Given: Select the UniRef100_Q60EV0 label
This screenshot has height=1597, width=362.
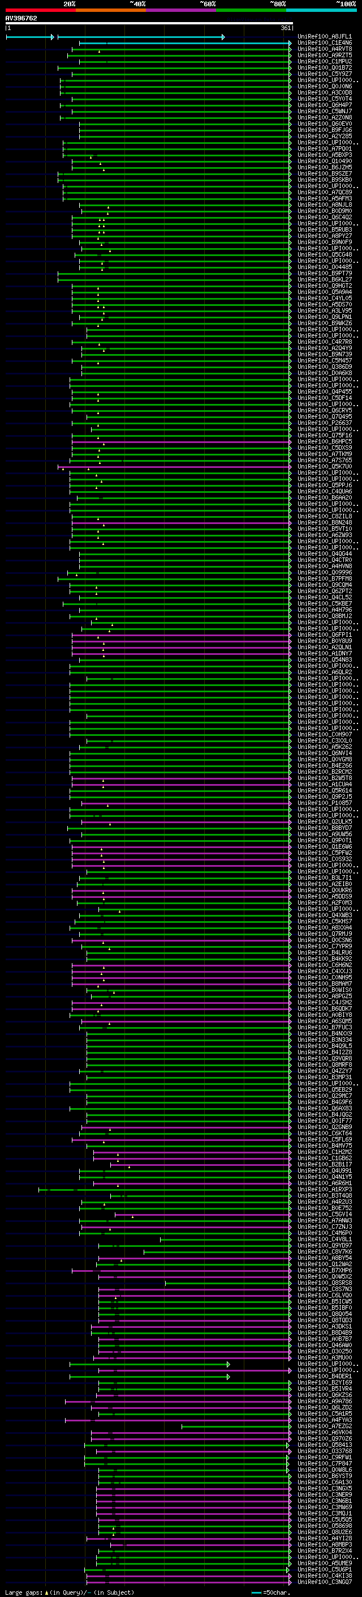Looking at the screenshot, I should pyautogui.click(x=325, y=124).
